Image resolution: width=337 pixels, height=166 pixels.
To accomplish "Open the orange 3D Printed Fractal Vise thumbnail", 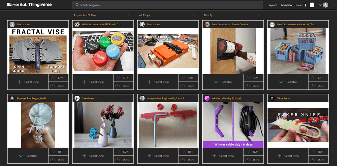I will coord(168,51).
